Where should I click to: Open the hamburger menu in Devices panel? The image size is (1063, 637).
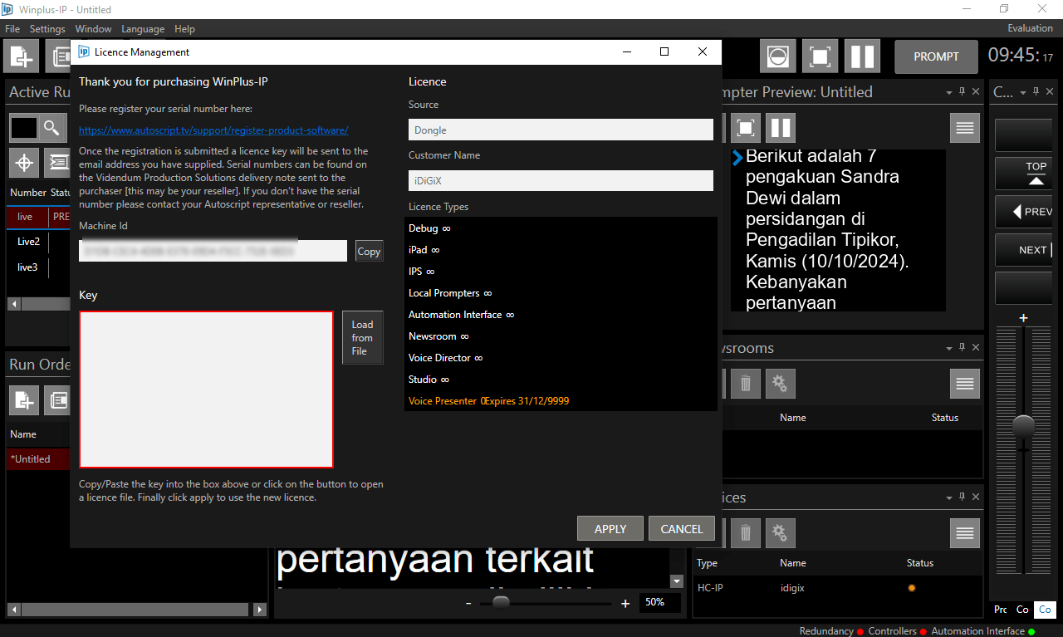[965, 532]
